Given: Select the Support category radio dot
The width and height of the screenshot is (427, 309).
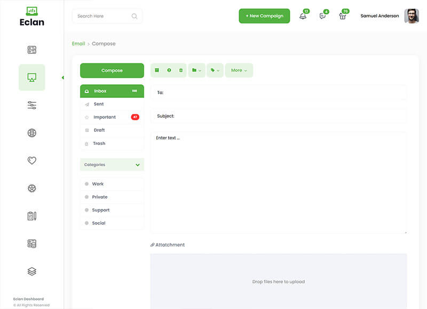Looking at the screenshot, I should 86,210.
